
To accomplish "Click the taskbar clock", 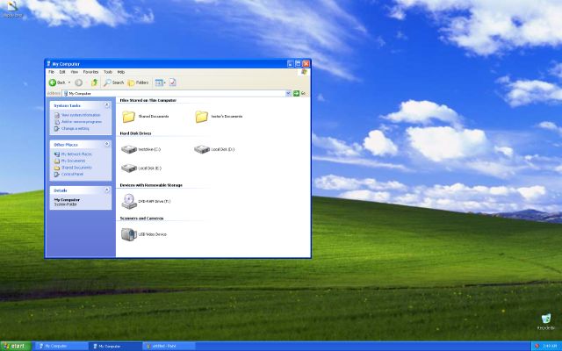I will coord(550,346).
